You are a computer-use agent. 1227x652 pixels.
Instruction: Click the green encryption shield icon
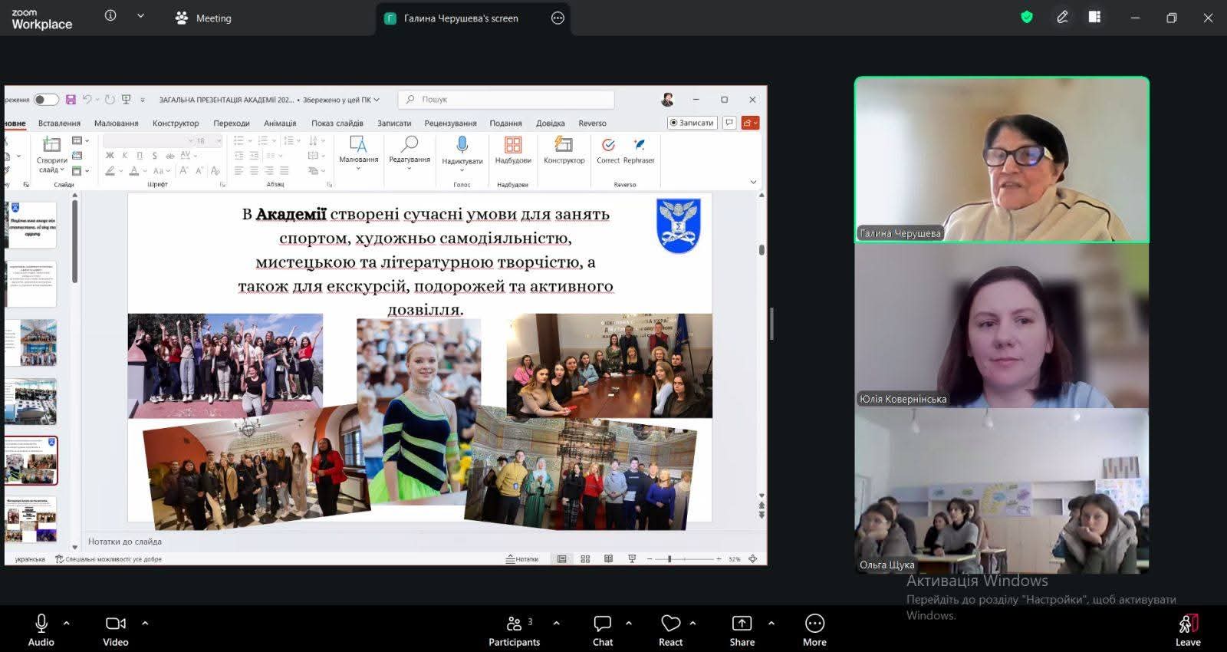pyautogui.click(x=1027, y=17)
